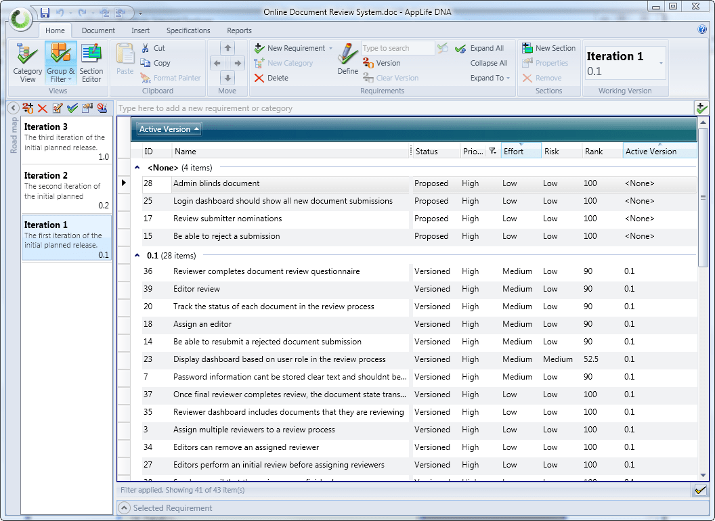Save document from quick access toolbar

[x=45, y=13]
